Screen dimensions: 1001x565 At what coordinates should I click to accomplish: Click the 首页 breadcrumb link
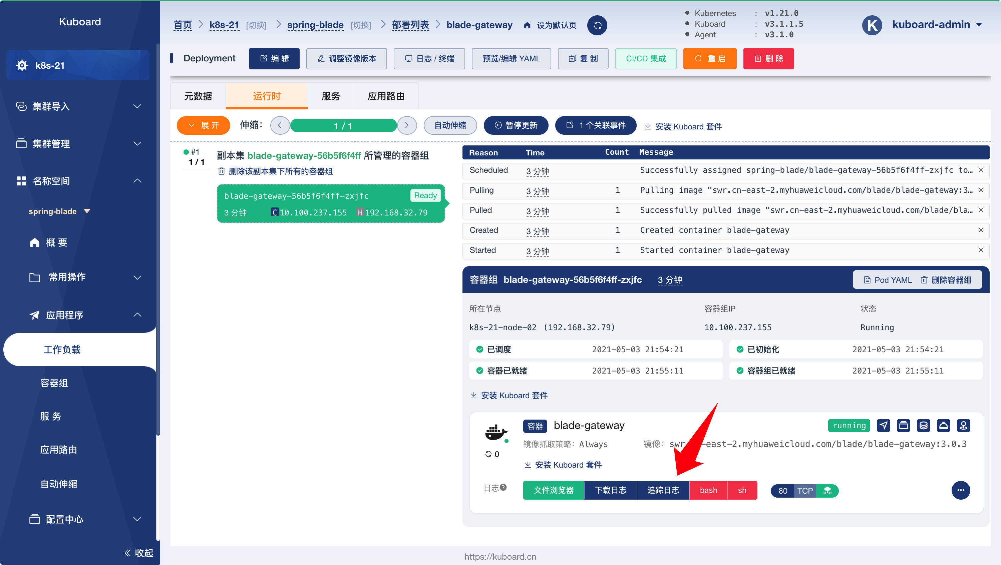click(x=182, y=25)
